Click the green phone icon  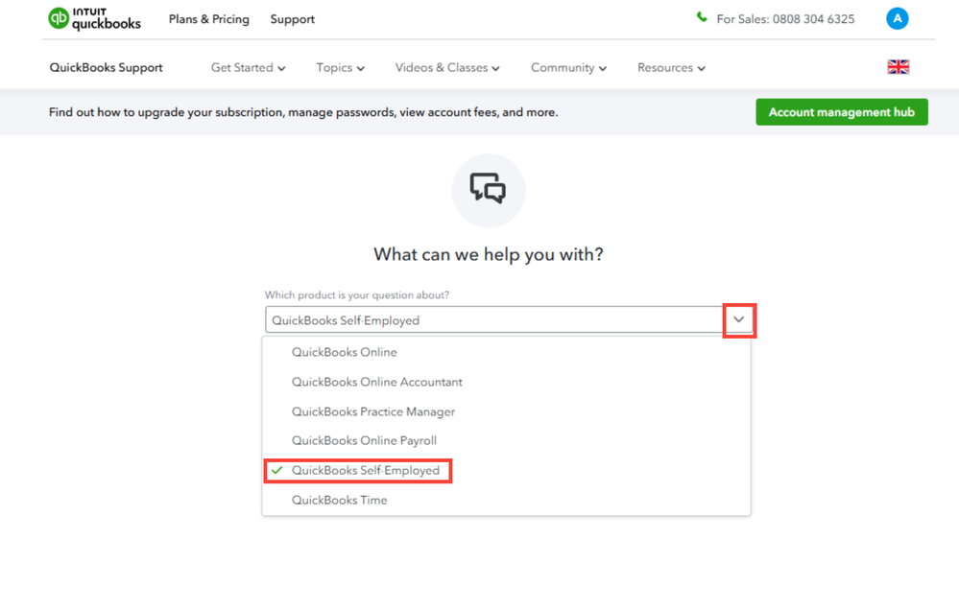tap(702, 17)
